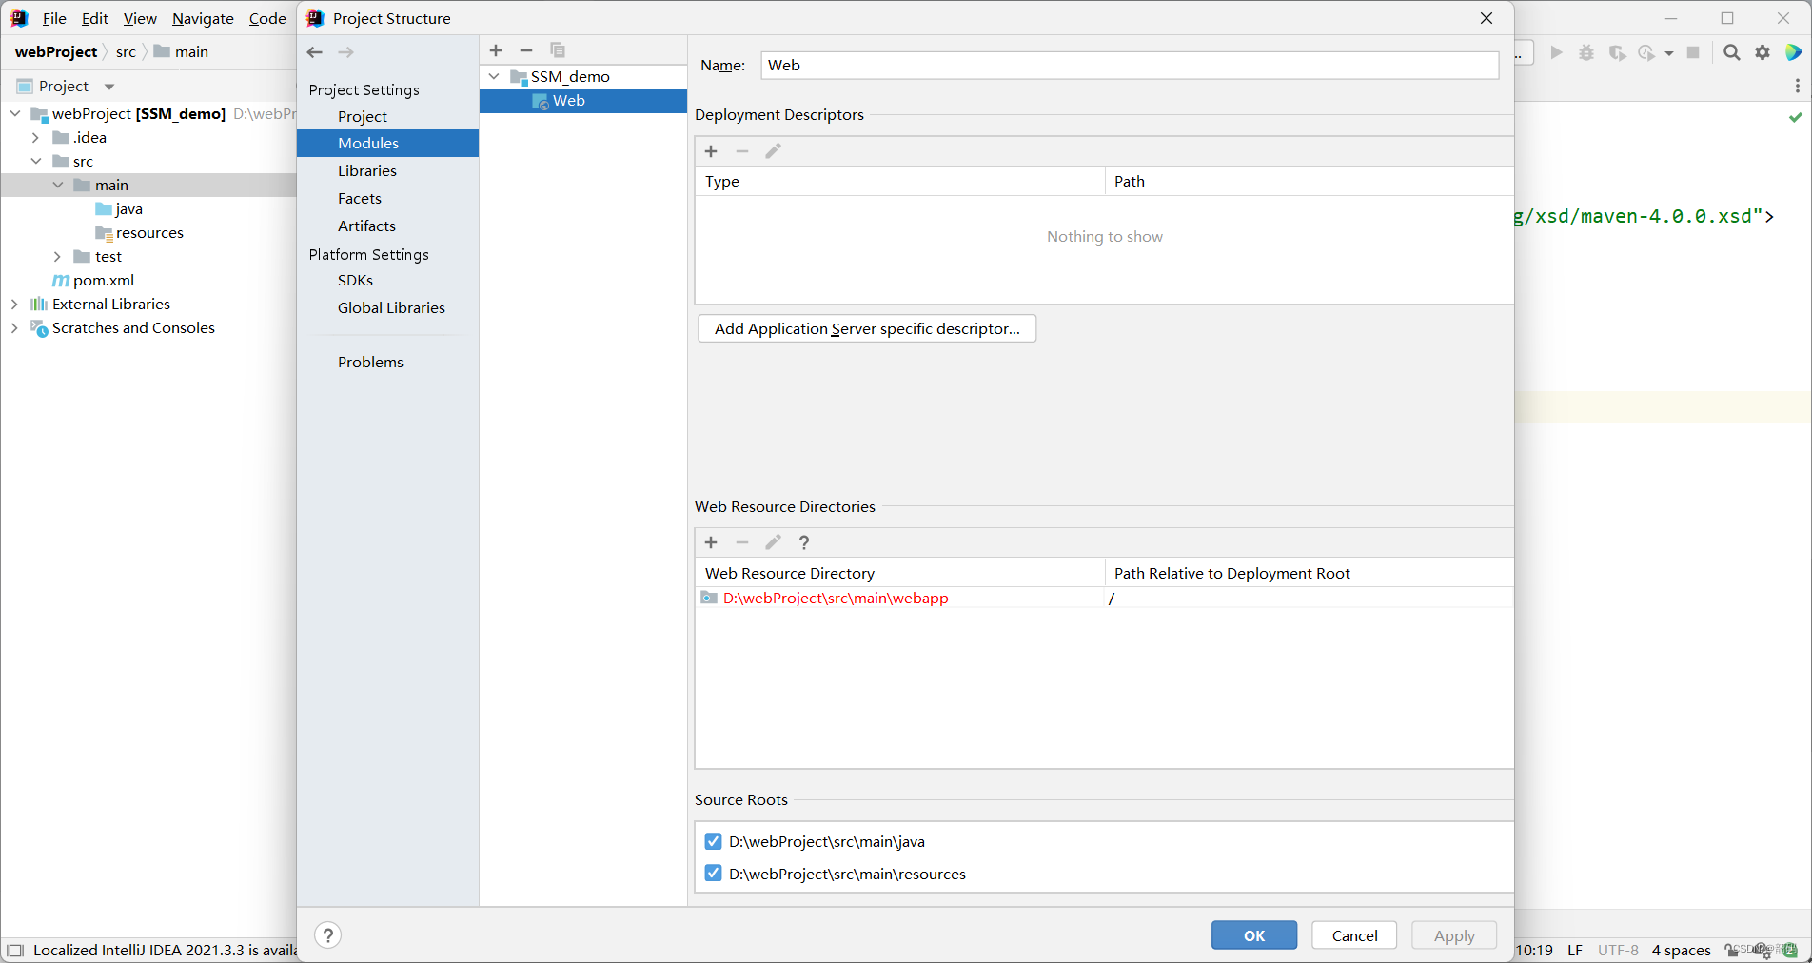Collapse the webProject root tree node

15,113
